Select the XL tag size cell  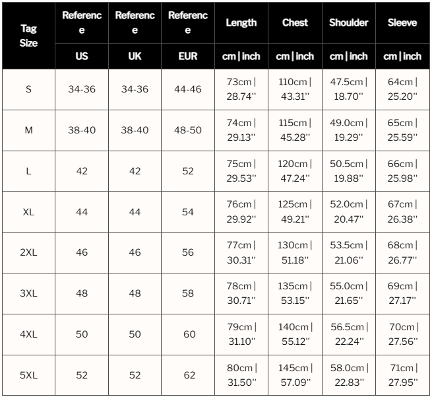click(x=28, y=211)
